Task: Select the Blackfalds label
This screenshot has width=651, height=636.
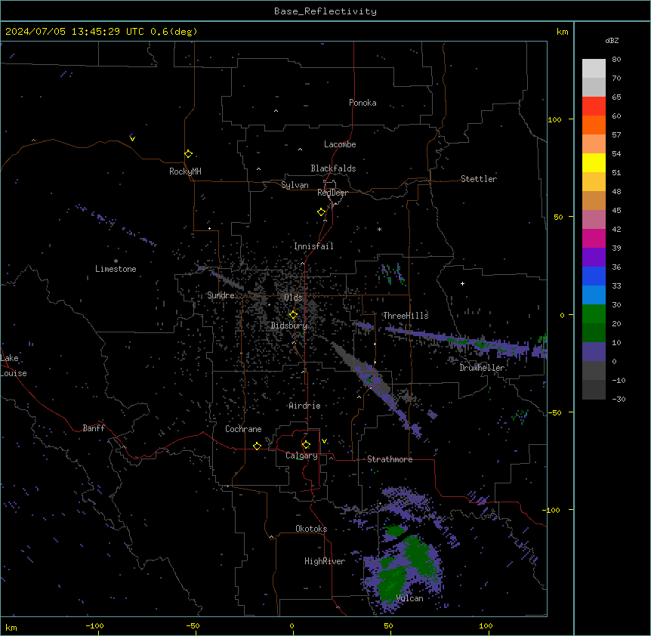Action: tap(333, 168)
